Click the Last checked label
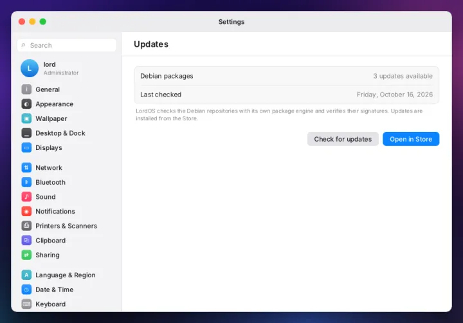463x323 pixels. point(161,95)
